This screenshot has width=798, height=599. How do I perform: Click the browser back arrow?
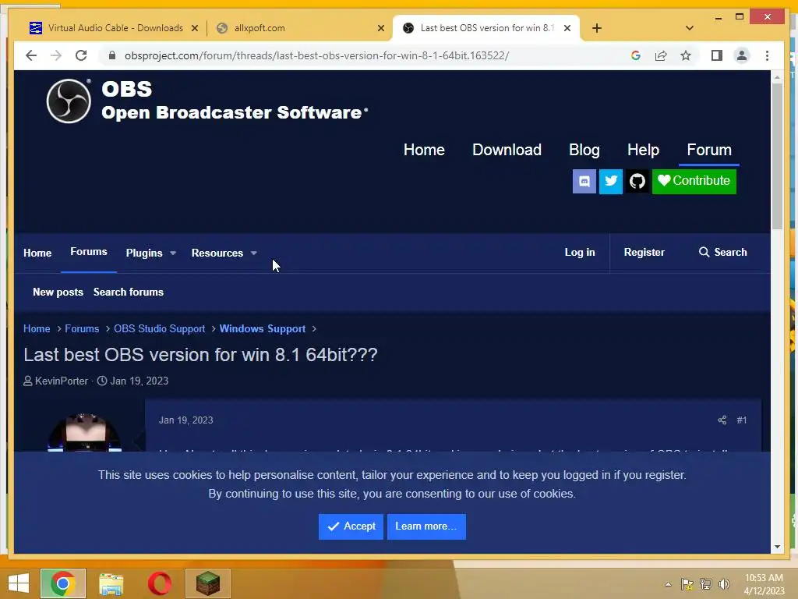tap(31, 55)
